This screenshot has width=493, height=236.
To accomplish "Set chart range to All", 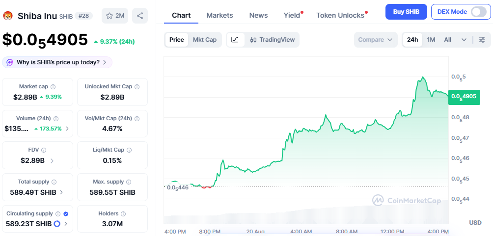I will tap(448, 40).
